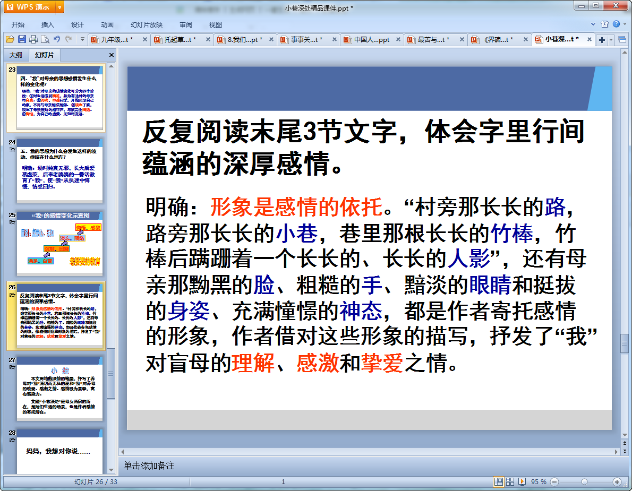Viewport: 632px width, 491px height.
Task: Click the 95 % zoom level
Action: coord(539,482)
